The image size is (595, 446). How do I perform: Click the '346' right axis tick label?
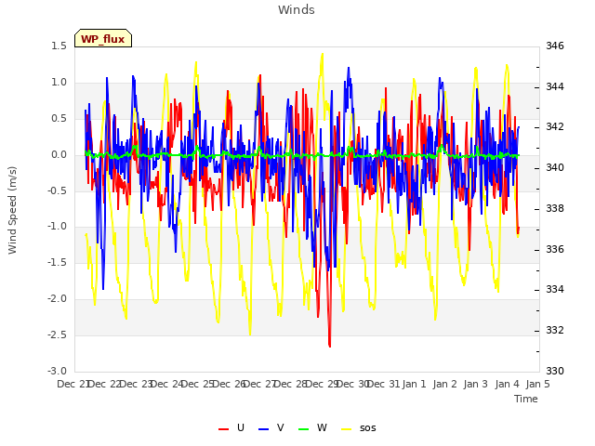click(x=555, y=46)
